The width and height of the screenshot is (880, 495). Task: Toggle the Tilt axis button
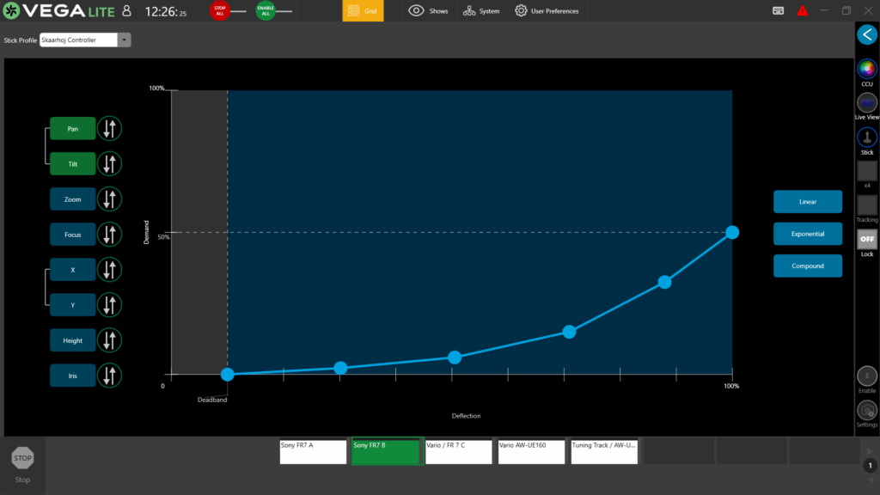coord(72,164)
